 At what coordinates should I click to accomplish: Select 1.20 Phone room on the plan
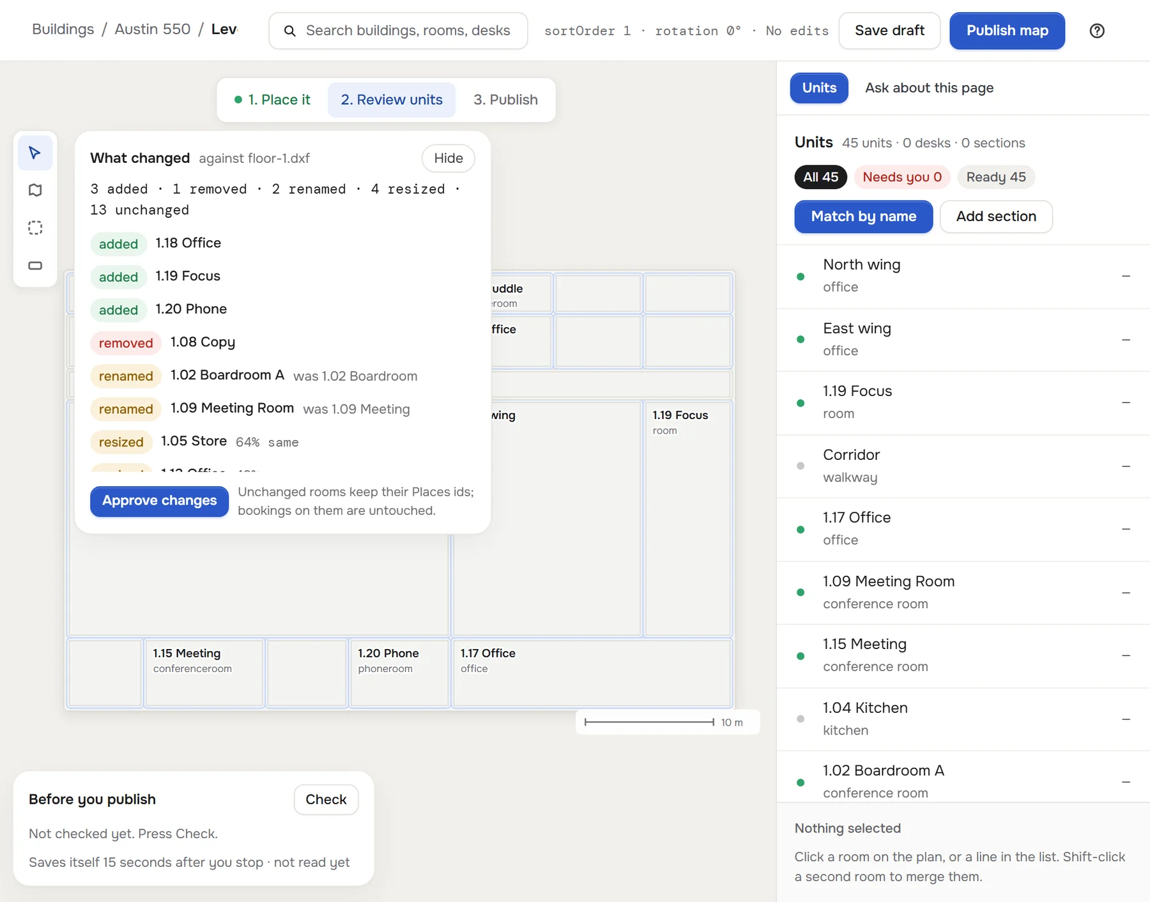point(400,673)
